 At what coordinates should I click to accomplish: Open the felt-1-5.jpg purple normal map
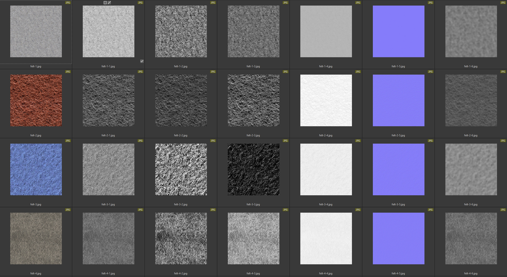(x=399, y=31)
